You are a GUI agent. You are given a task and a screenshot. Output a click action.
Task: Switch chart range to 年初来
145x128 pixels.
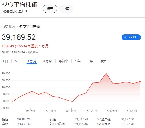click(63, 61)
